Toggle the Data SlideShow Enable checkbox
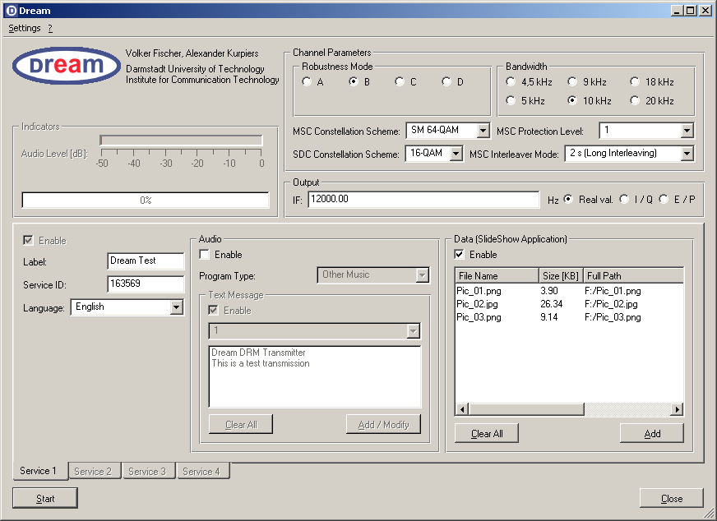 coord(460,255)
